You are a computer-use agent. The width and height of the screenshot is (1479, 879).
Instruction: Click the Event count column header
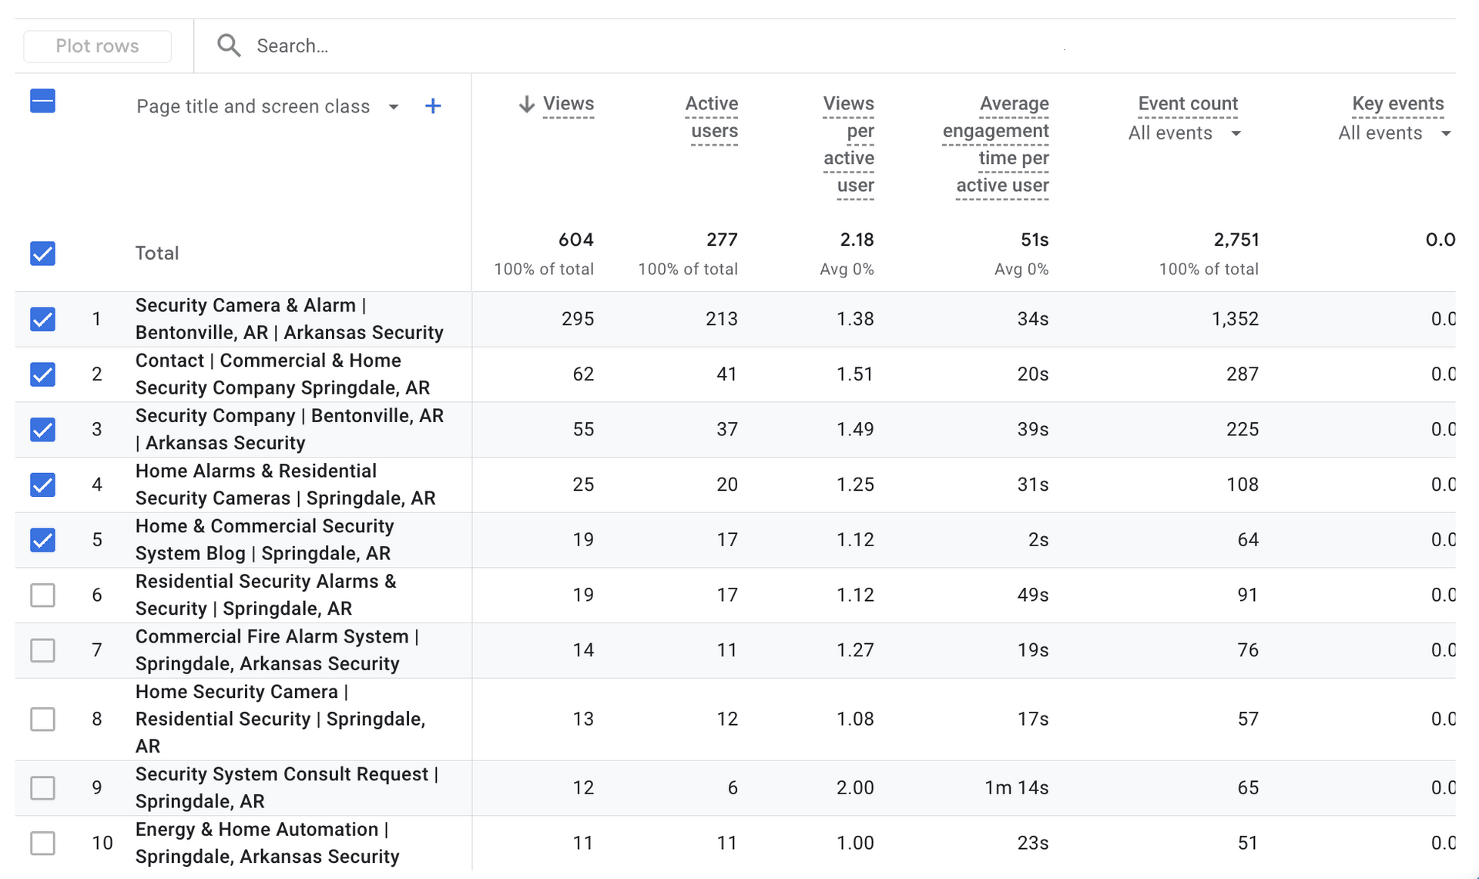tap(1188, 104)
